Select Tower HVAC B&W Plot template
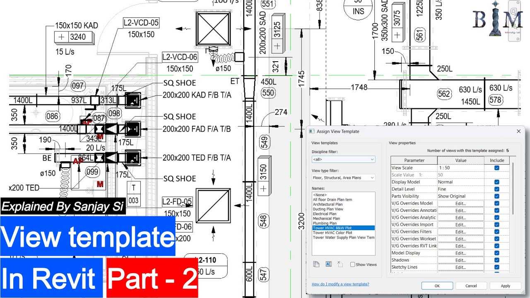Viewport: 530px width, 298px height. click(343, 228)
